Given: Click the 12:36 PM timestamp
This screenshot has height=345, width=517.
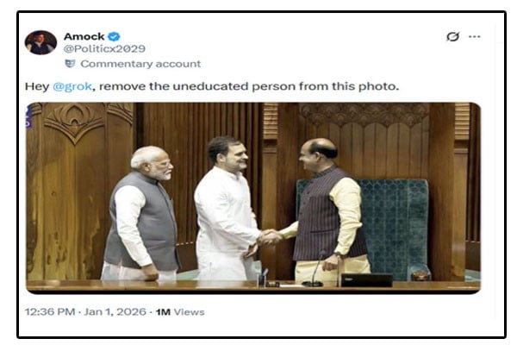Looking at the screenshot, I should tap(50, 312).
